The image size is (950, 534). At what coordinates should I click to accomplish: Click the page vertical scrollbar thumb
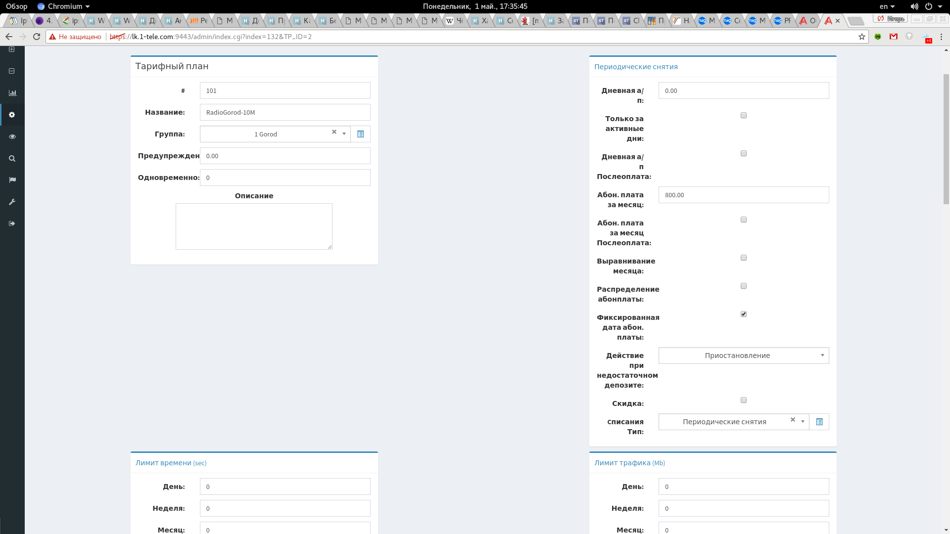pos(946,138)
